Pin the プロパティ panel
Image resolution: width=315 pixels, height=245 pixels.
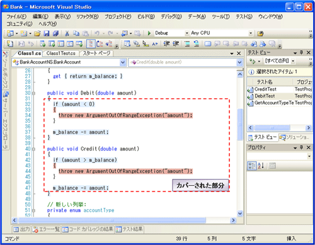302,147
